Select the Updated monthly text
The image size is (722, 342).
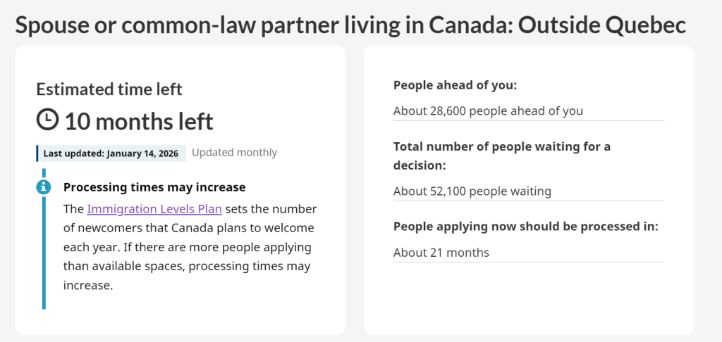pyautogui.click(x=234, y=153)
